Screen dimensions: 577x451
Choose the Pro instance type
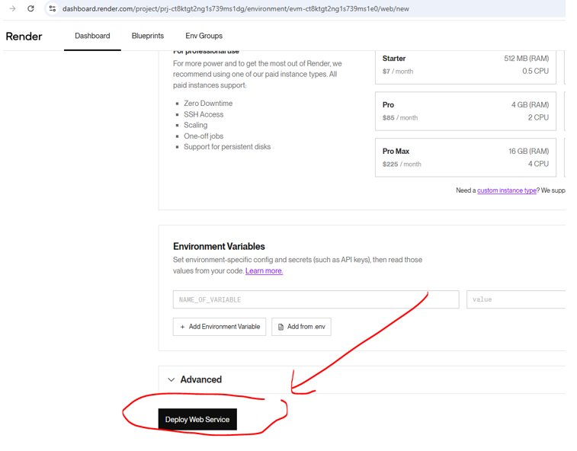tap(465, 111)
